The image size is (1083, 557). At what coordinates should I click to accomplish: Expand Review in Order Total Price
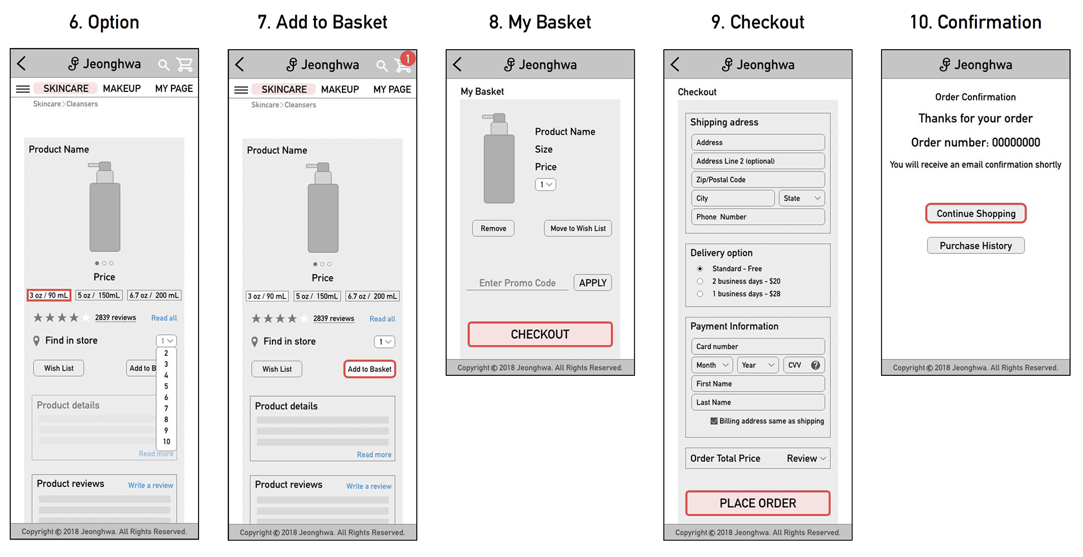click(x=807, y=458)
